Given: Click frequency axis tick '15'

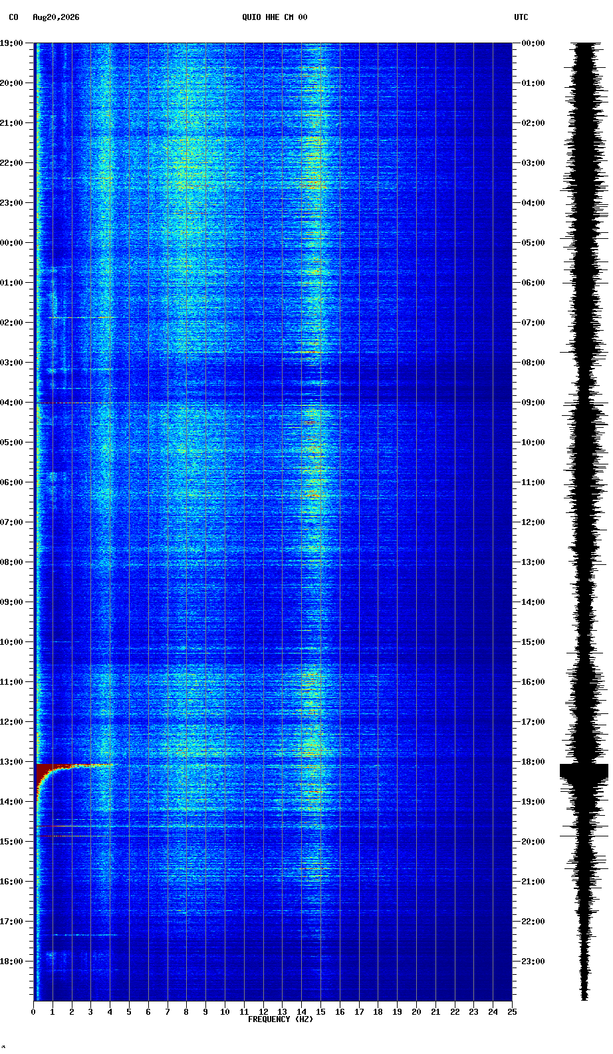Looking at the screenshot, I should (x=320, y=1012).
